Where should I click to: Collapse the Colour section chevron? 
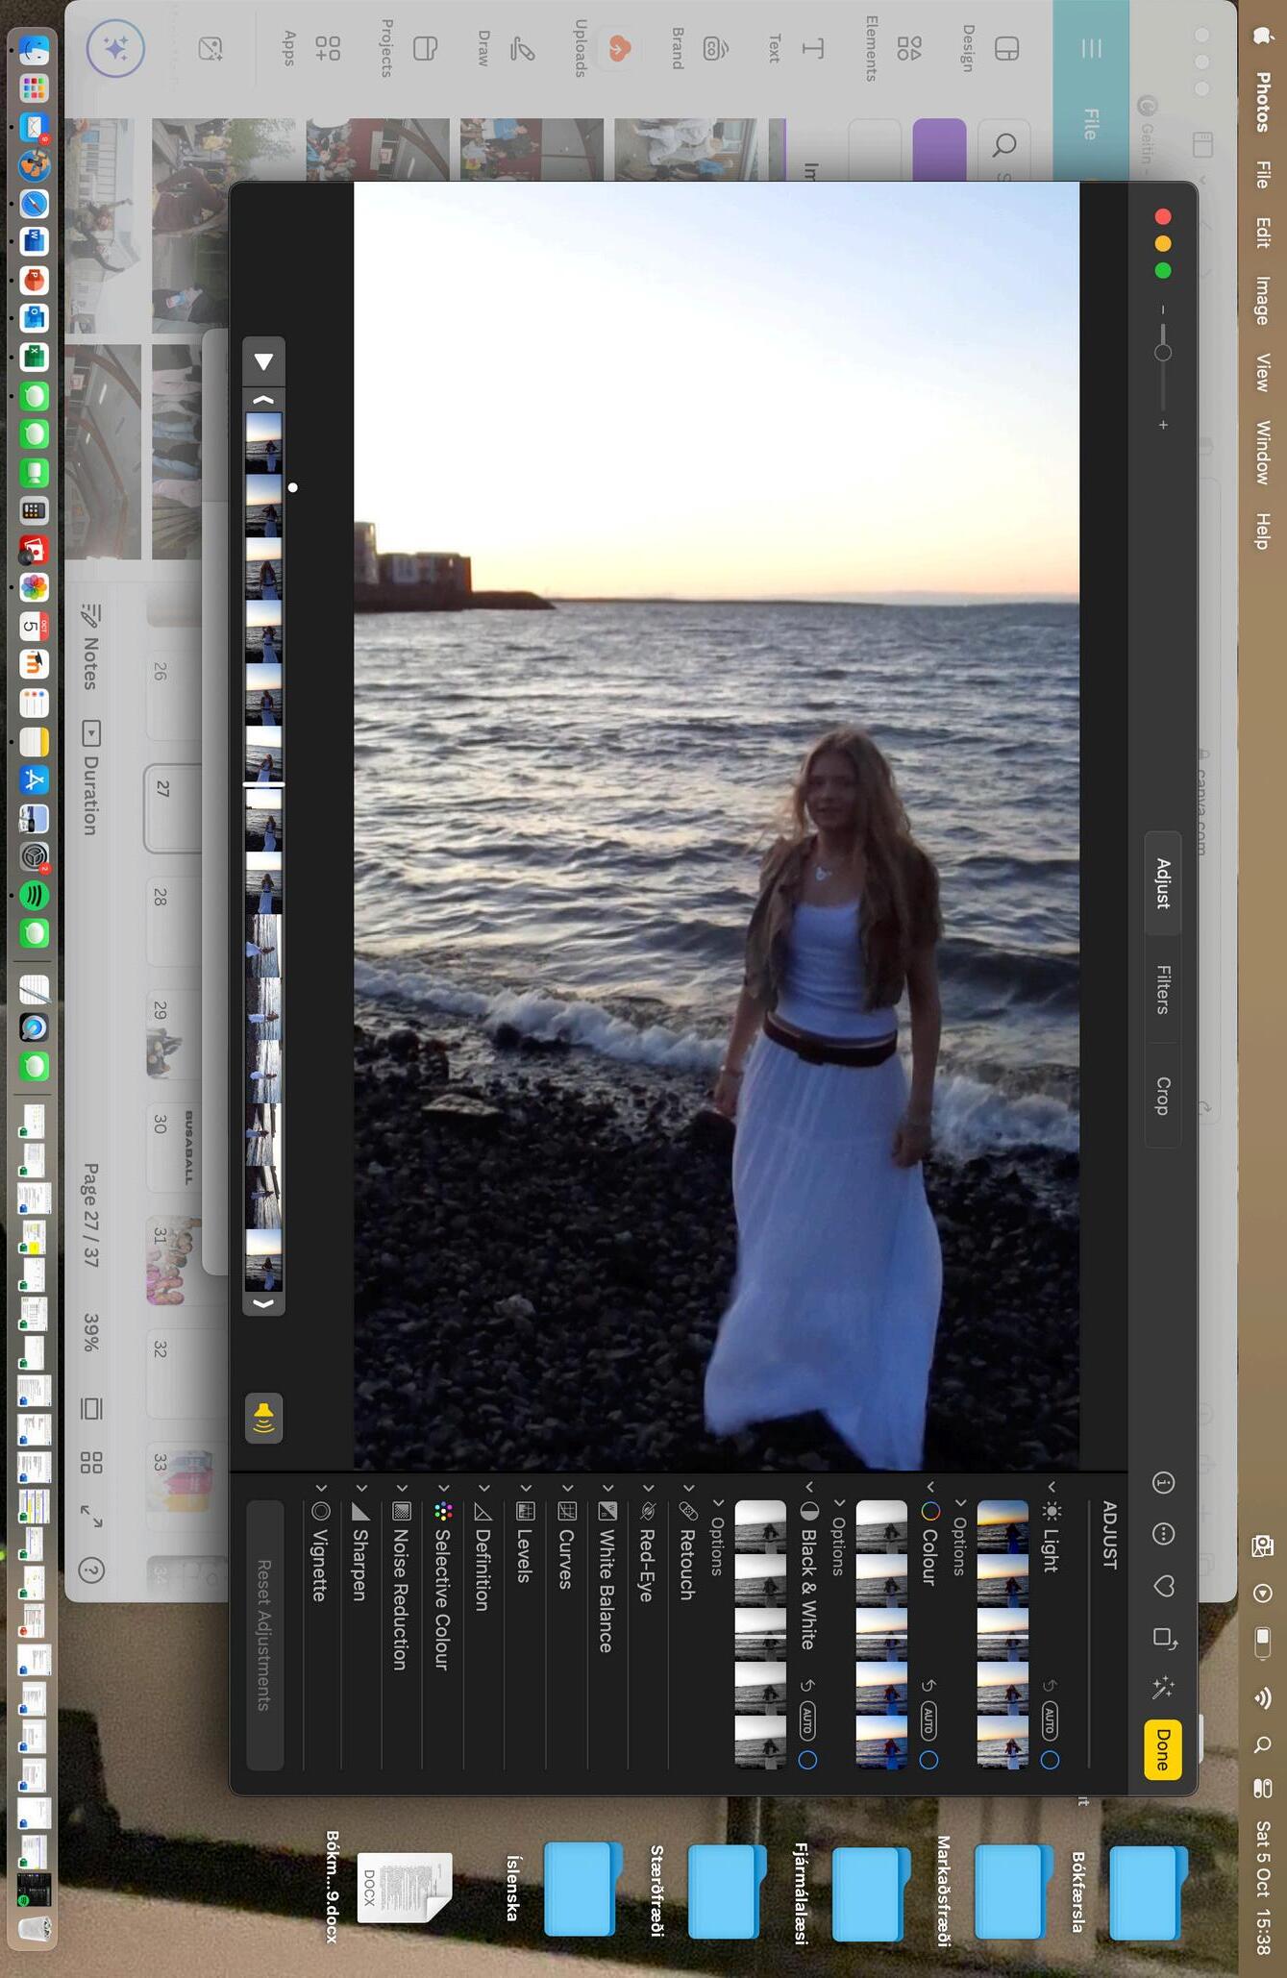coord(930,1487)
